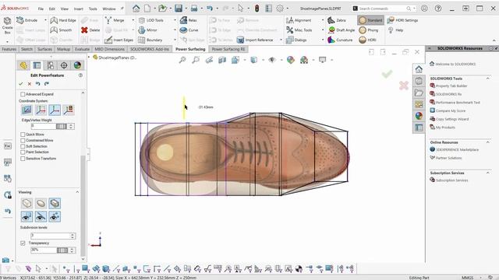Open Extrude dropdown arrow
The height and width of the screenshot is (280, 499).
[x=45, y=20]
